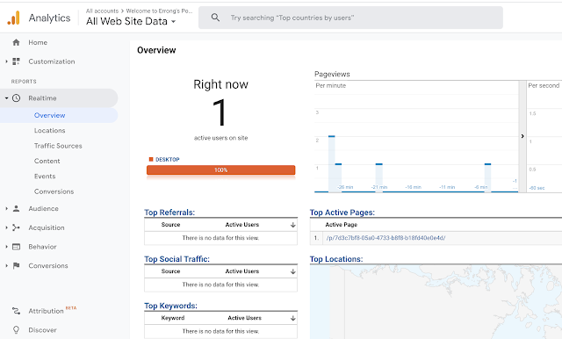Open the All Web Site Data dropdown

(131, 21)
